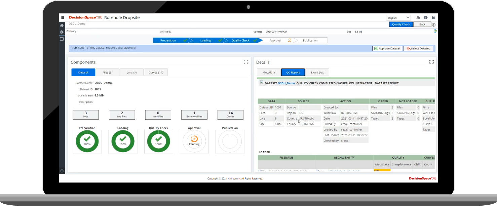Viewport: 497px width, 206px height.
Task: Click the Updated timestamp 2021-03-11 10:59:27
Action: tap(276, 32)
